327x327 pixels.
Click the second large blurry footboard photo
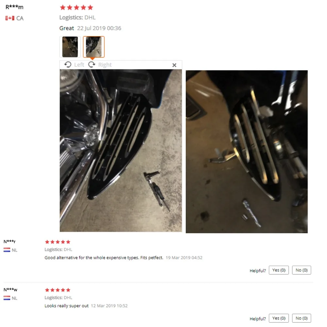(247, 152)
